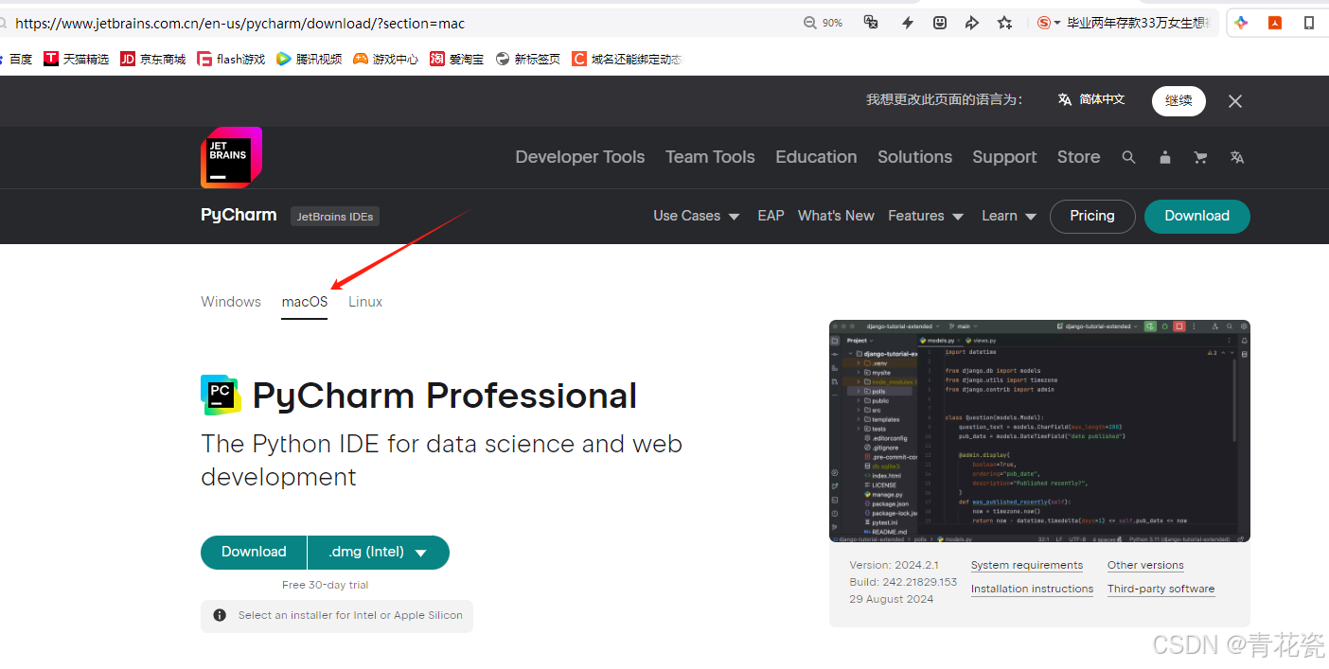Click the PyCharm Professional PC logo
The height and width of the screenshot is (669, 1329).
pyautogui.click(x=221, y=395)
